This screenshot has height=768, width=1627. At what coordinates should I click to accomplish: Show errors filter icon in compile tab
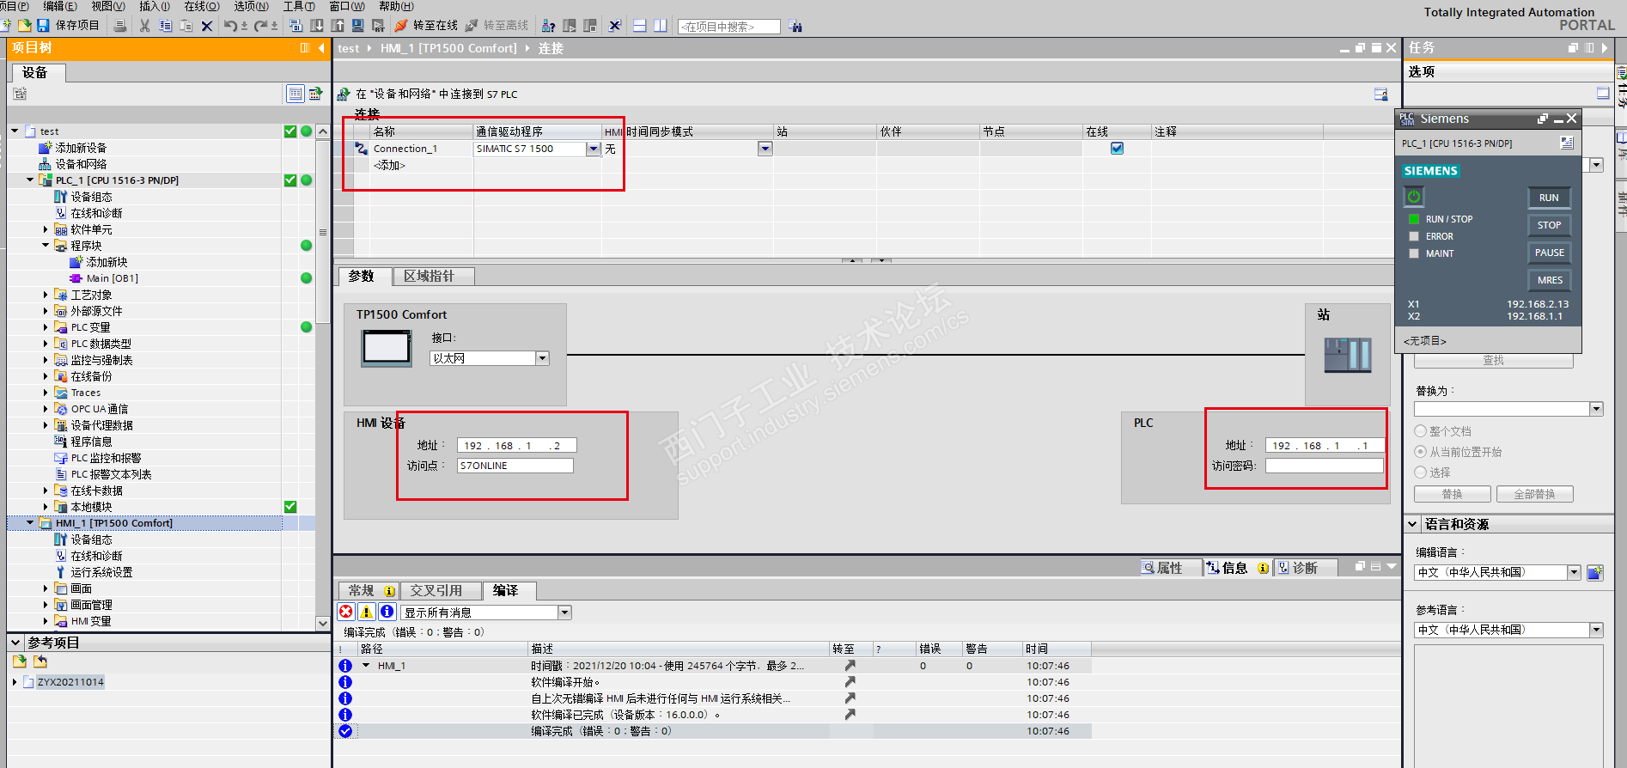346,612
